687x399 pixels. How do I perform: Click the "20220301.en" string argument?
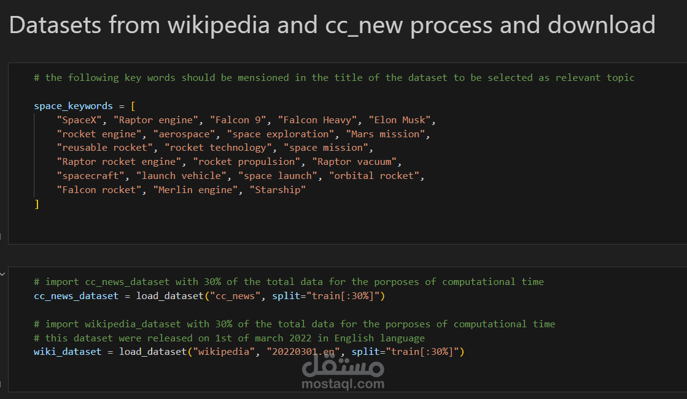click(303, 351)
